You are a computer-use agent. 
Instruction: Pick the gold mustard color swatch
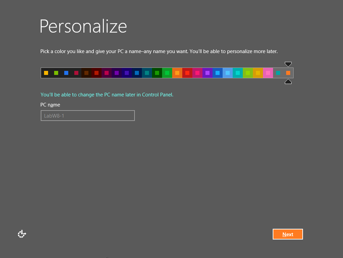click(258, 73)
